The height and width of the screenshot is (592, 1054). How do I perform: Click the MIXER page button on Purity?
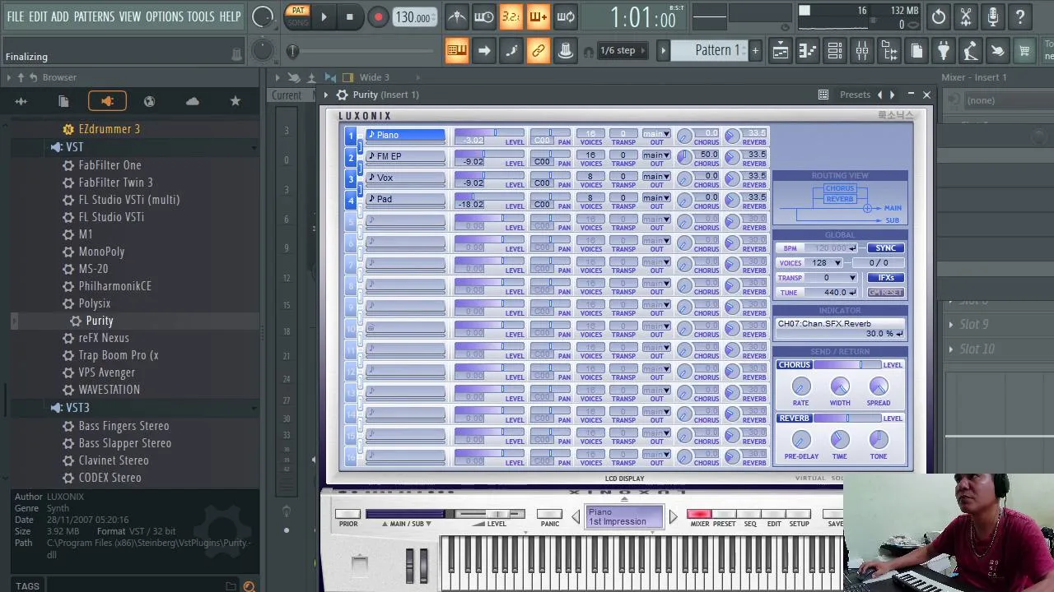(x=699, y=515)
